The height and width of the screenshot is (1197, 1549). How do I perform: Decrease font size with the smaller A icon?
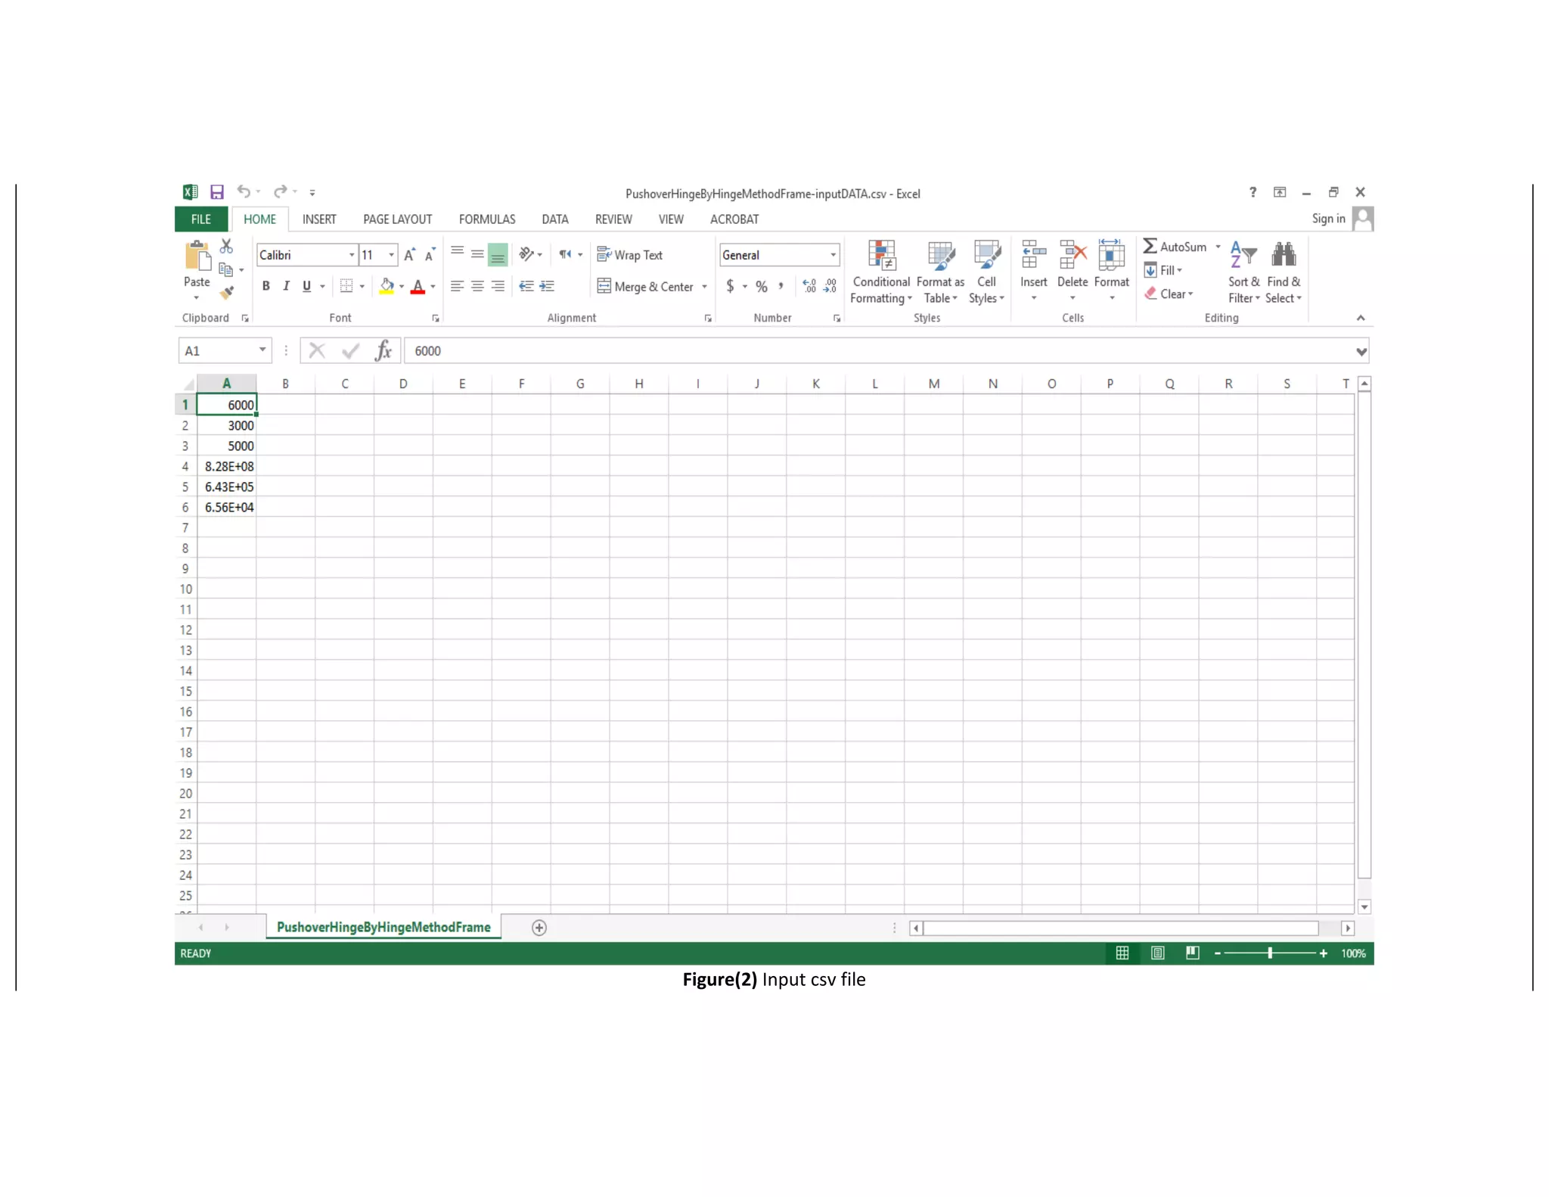[430, 255]
